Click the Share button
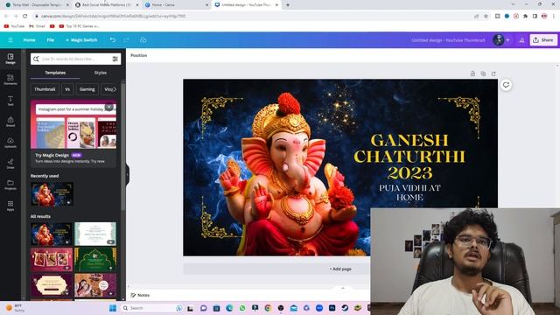 coord(543,40)
